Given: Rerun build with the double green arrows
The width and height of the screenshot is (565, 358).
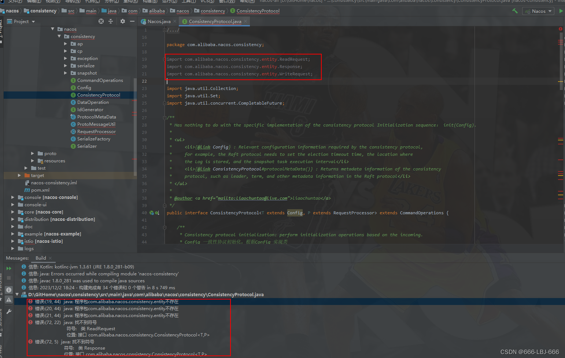Looking at the screenshot, I should pyautogui.click(x=9, y=268).
